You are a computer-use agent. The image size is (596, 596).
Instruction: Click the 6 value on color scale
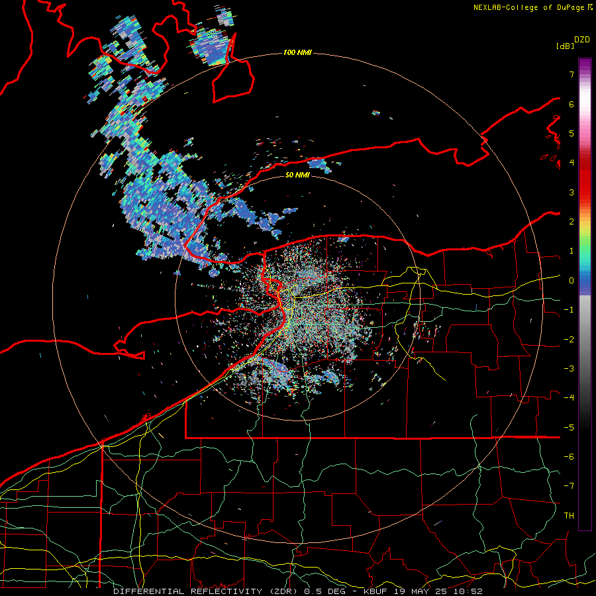click(571, 104)
